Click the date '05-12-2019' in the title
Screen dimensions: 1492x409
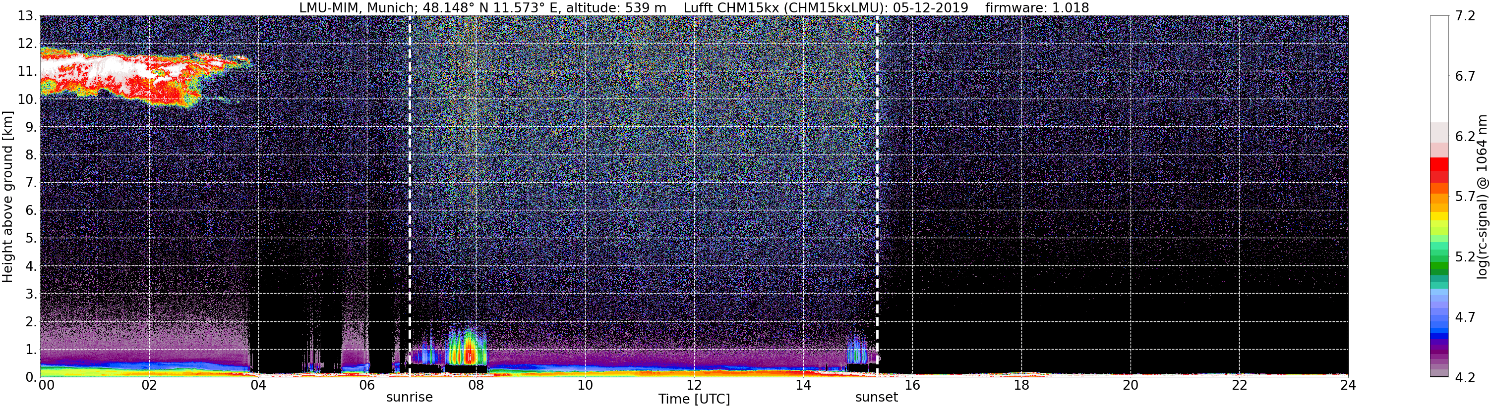[930, 7]
